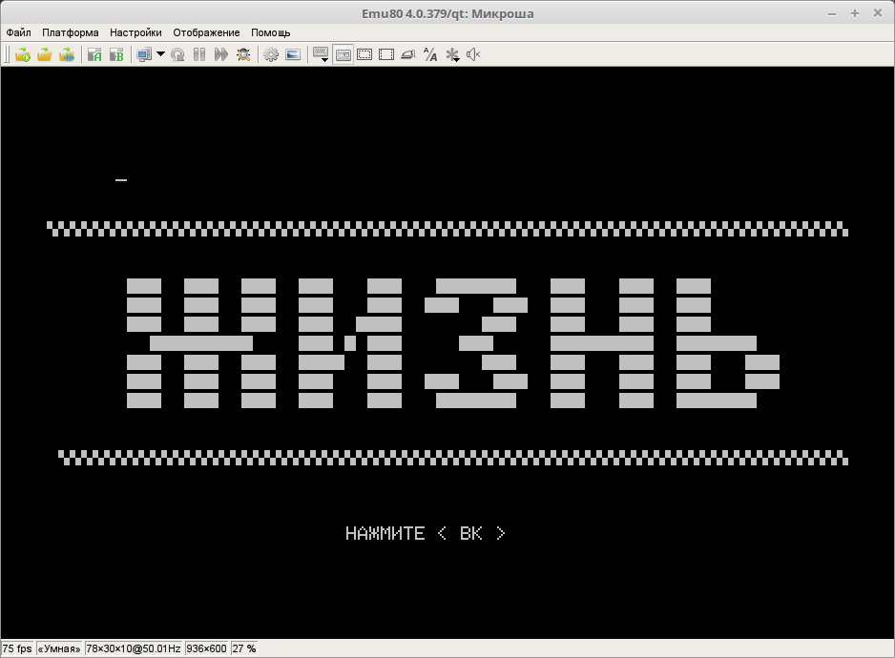Toggle the tape recorder icon
Viewport: 895px width, 658px height.
coord(343,54)
